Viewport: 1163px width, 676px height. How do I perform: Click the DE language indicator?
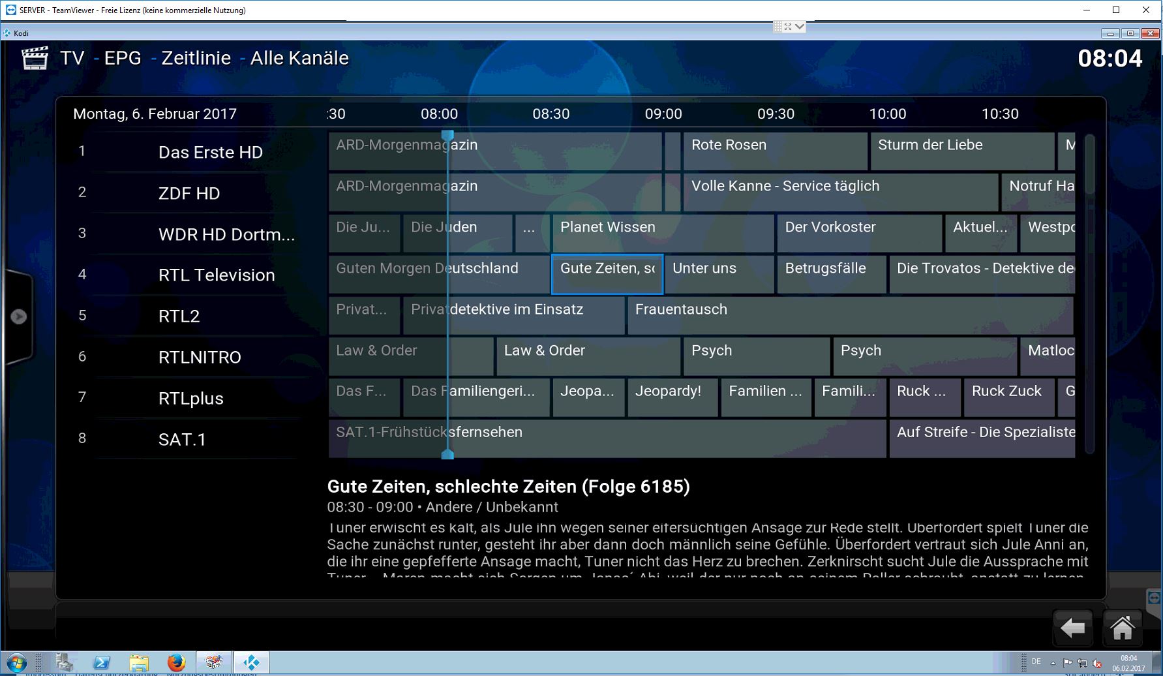[1036, 662]
